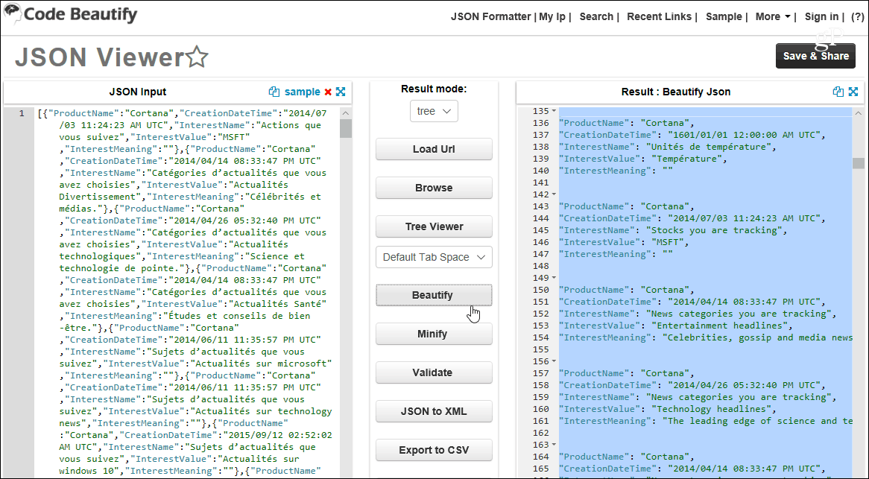Click line number 137 in result gutter
869x479 pixels.
[540, 135]
